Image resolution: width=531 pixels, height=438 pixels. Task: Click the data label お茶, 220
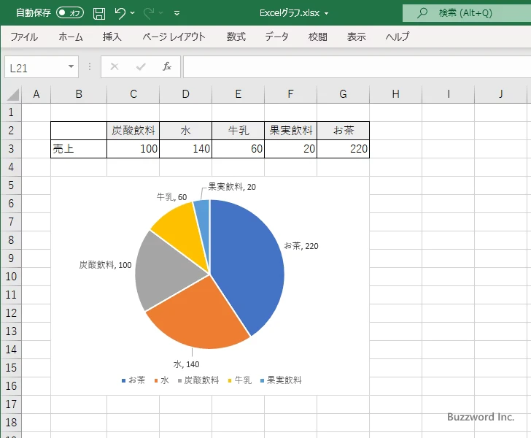(x=301, y=246)
